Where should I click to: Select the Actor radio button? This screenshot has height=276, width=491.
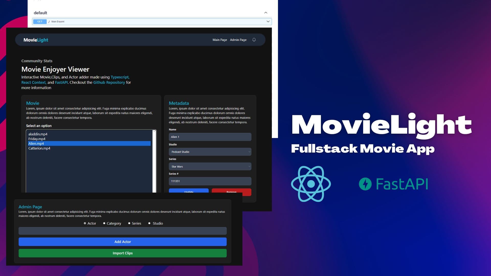(x=85, y=223)
